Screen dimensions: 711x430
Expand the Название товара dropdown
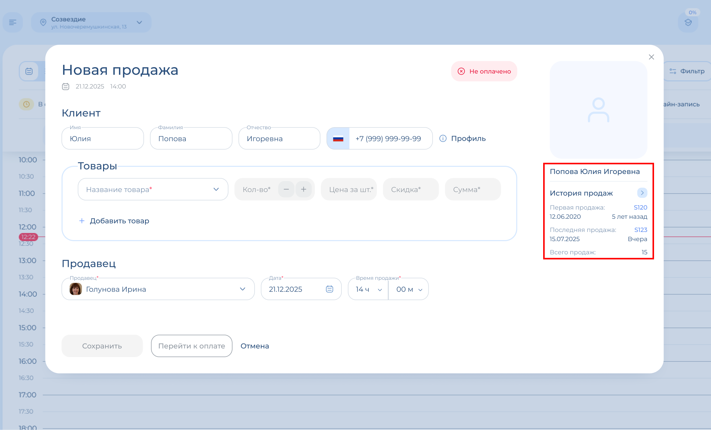pos(216,189)
